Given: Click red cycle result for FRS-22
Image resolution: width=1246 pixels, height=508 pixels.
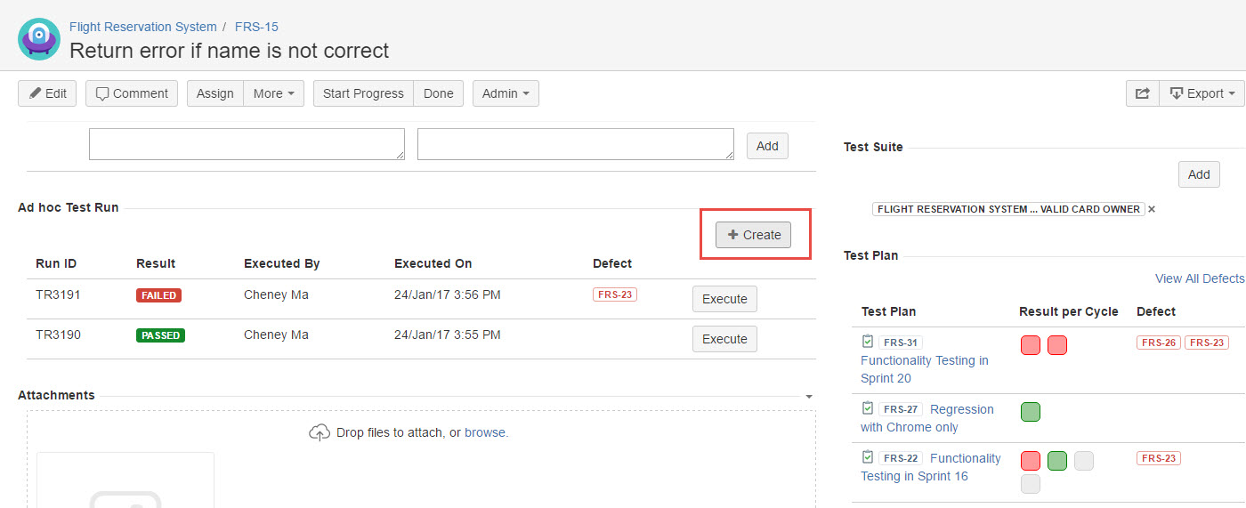Looking at the screenshot, I should click(1031, 461).
